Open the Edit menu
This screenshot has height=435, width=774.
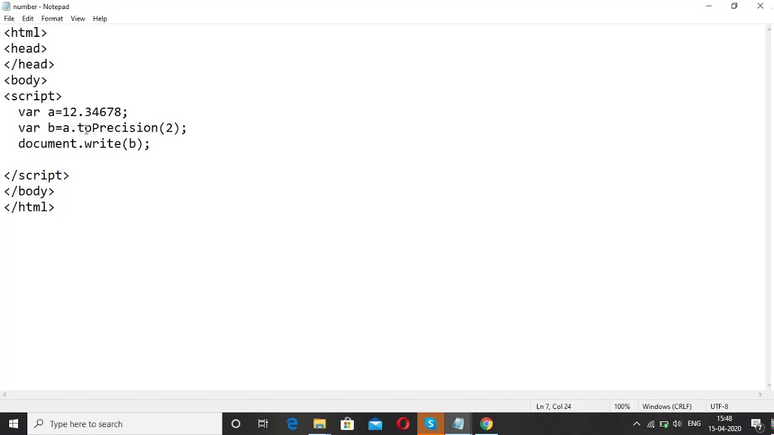(x=28, y=19)
